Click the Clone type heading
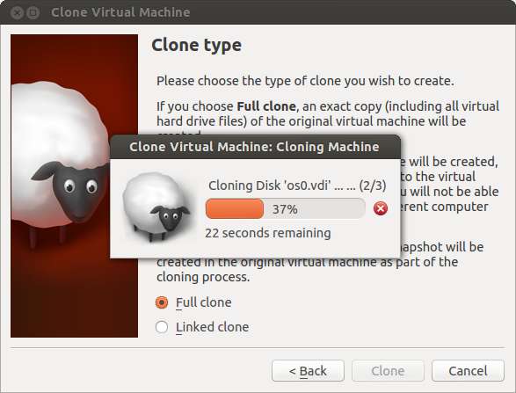The width and height of the screenshot is (516, 393). click(196, 46)
